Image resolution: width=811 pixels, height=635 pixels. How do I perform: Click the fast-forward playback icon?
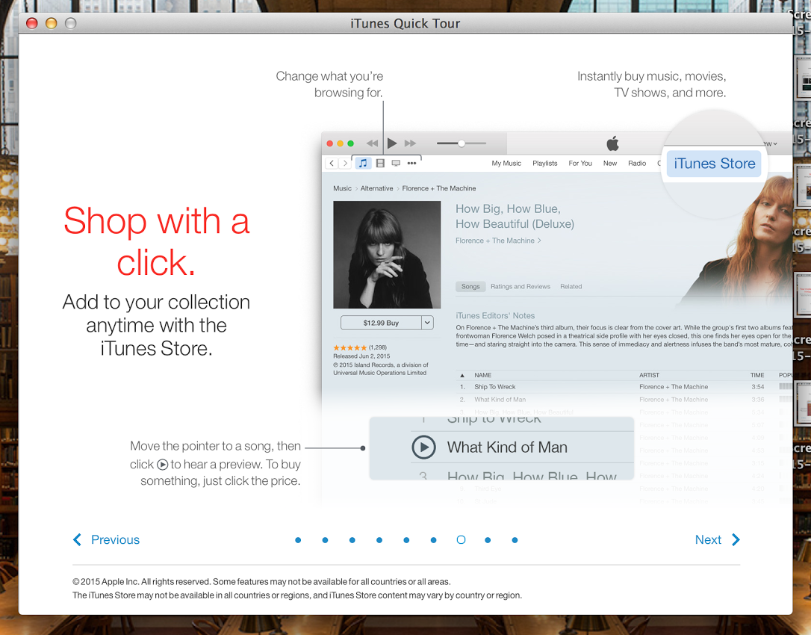[410, 143]
